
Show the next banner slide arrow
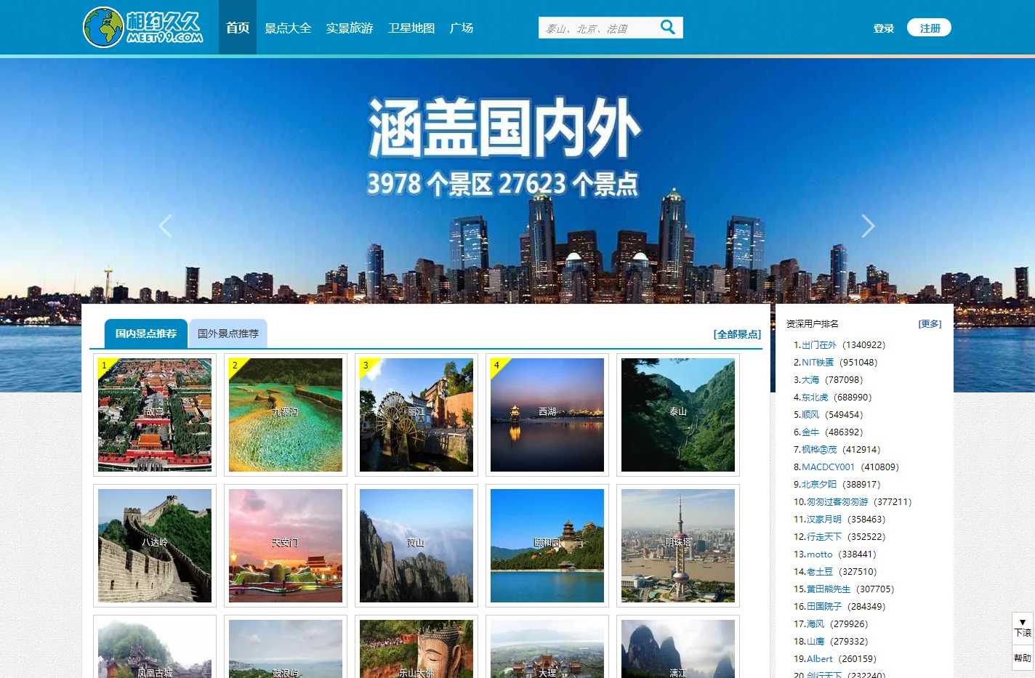click(868, 226)
